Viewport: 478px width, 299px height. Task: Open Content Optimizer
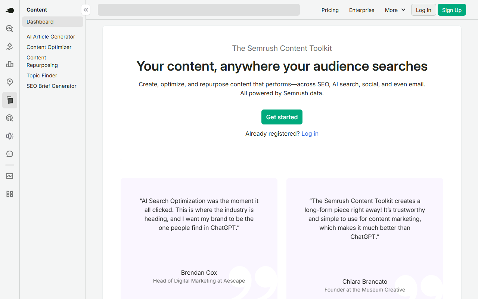pos(49,47)
